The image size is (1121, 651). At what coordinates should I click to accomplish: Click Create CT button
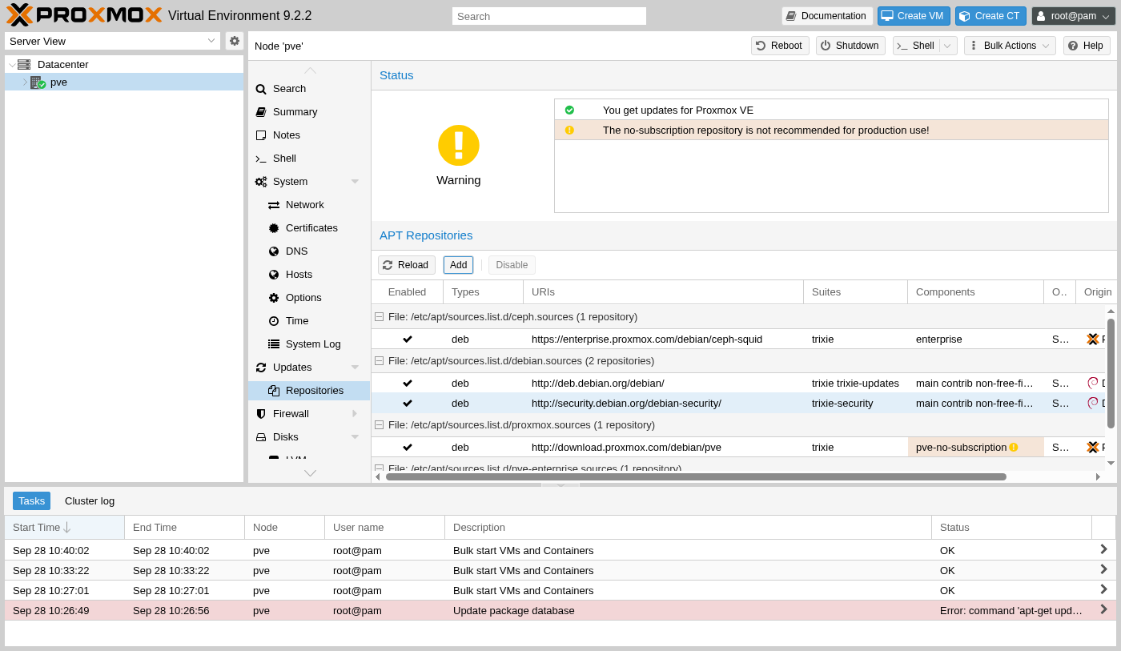pos(992,16)
